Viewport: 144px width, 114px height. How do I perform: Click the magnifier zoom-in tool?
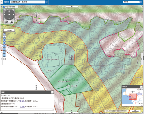(6, 22)
